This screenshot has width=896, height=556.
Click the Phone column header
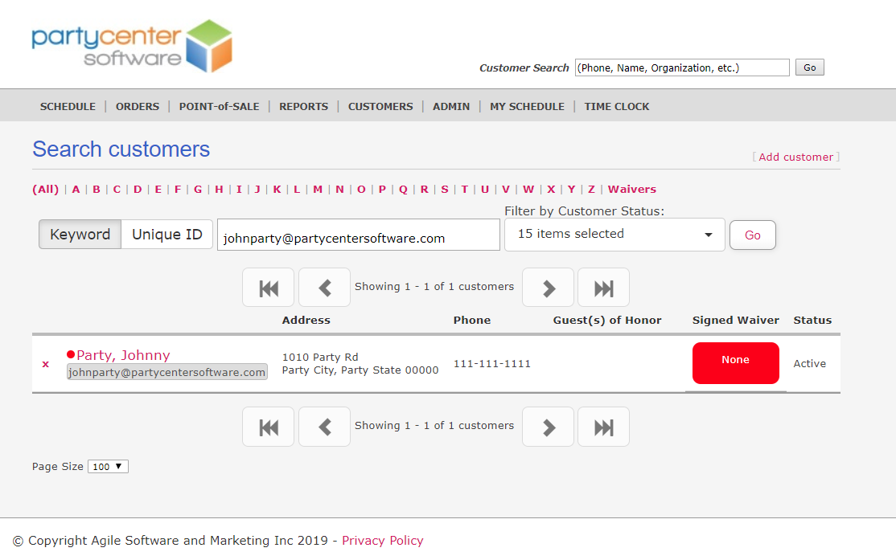[x=472, y=321]
